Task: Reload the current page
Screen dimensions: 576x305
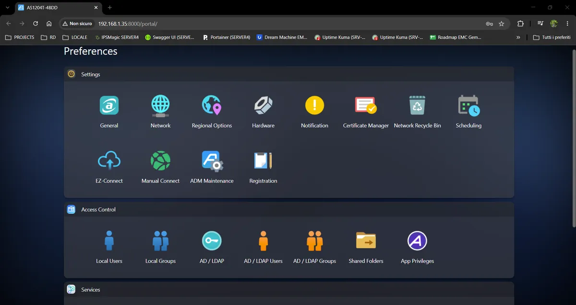Action: (36, 23)
